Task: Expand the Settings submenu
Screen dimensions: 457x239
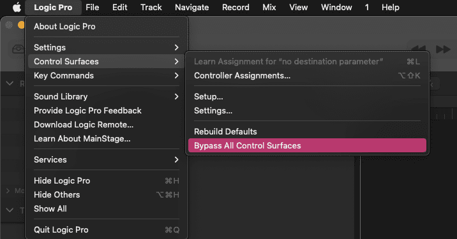Action: (107, 47)
